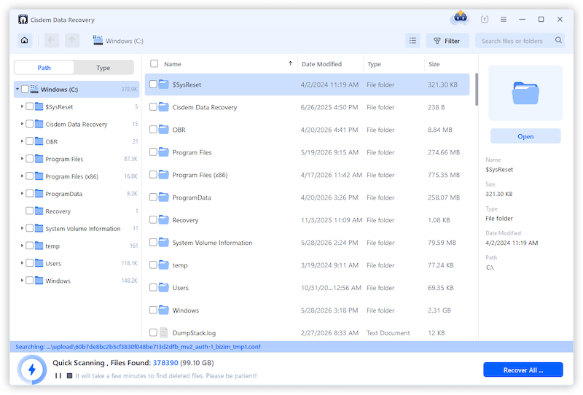
Task: Select the Program Files row date 5/19/2026
Action: (x=329, y=152)
